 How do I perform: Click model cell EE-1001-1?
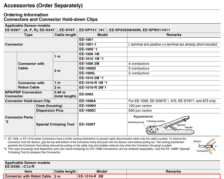[x=103, y=44]
